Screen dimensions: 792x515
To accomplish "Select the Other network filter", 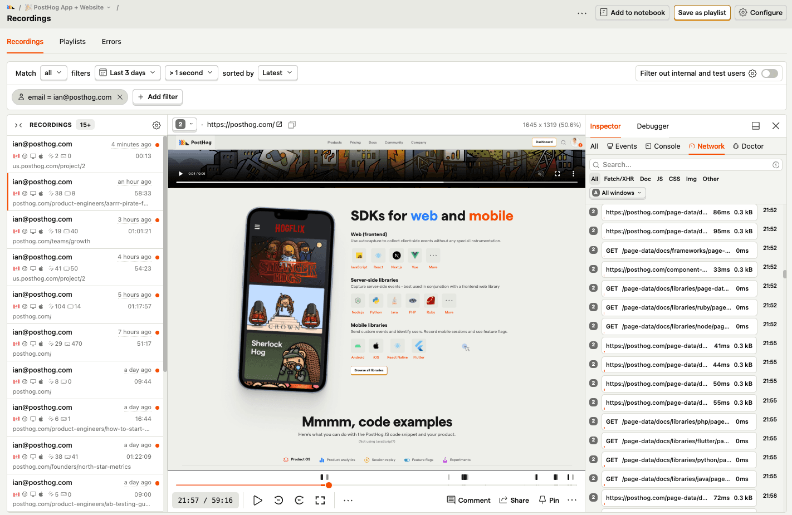I will pos(711,179).
